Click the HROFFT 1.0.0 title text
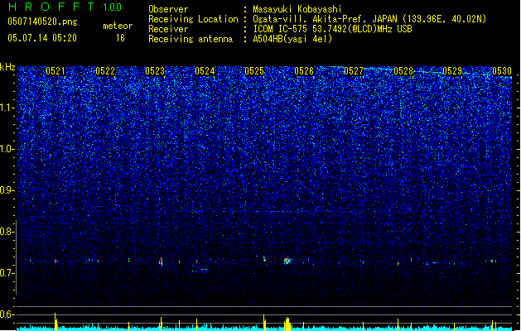This screenshot has width=521, height=331. (65, 7)
